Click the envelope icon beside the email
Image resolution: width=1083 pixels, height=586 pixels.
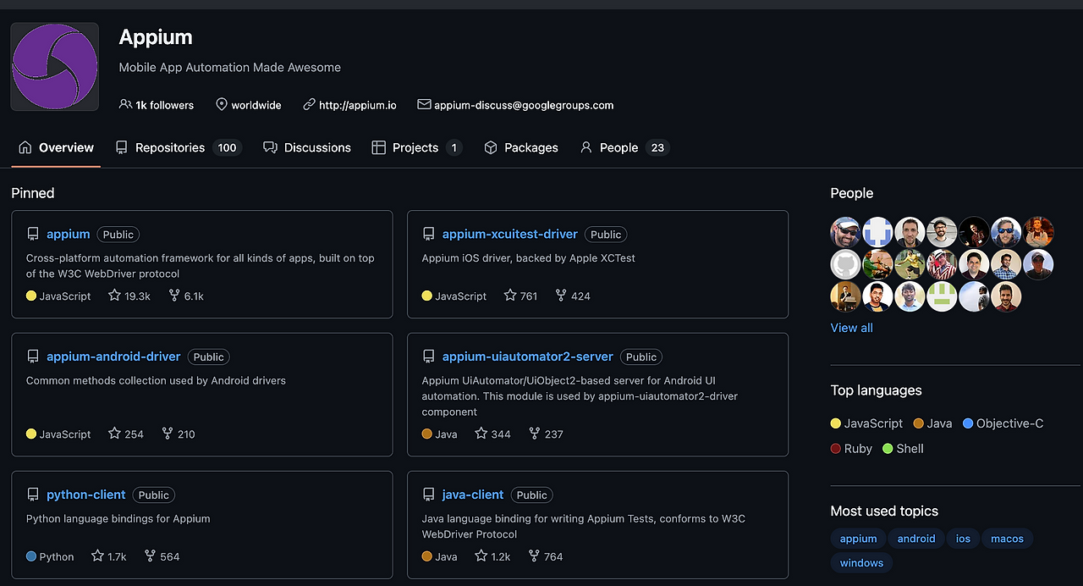tap(424, 105)
